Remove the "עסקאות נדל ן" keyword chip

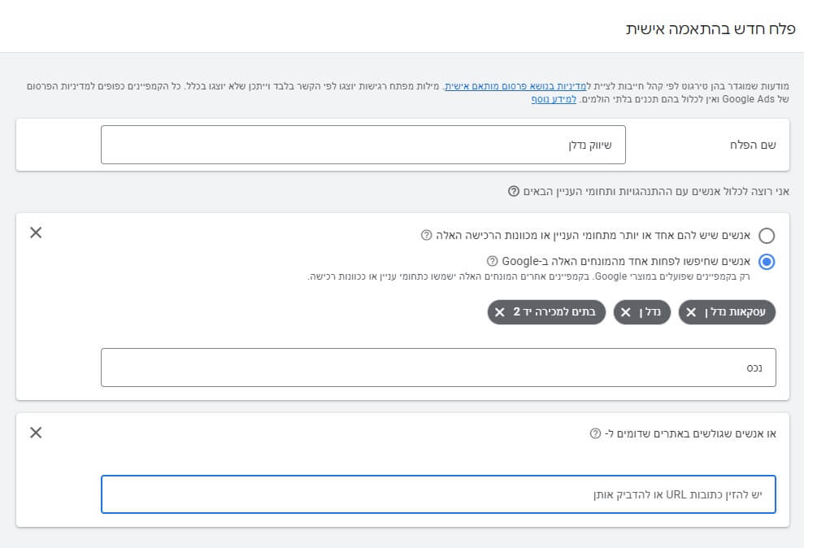(690, 312)
